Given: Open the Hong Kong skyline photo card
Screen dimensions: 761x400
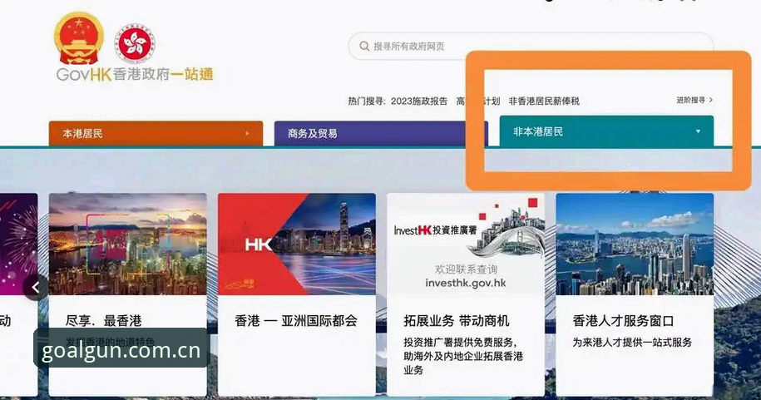Looking at the screenshot, I should 635,244.
